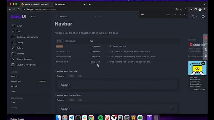Open Button in sidebar Actions
The height and width of the screenshot is (120, 214).
pyautogui.click(x=14, y=76)
